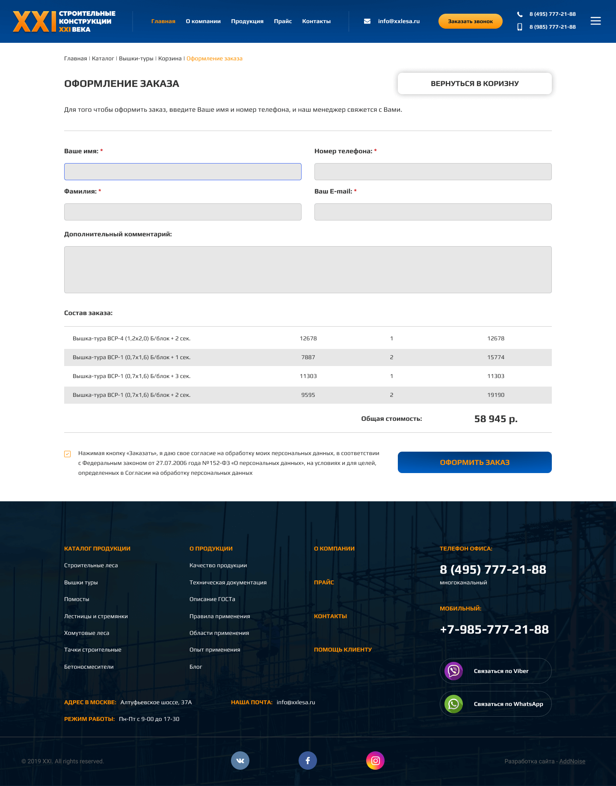Click КАТАЛОГ ПРОДУКЦИИ footer heading

click(97, 549)
